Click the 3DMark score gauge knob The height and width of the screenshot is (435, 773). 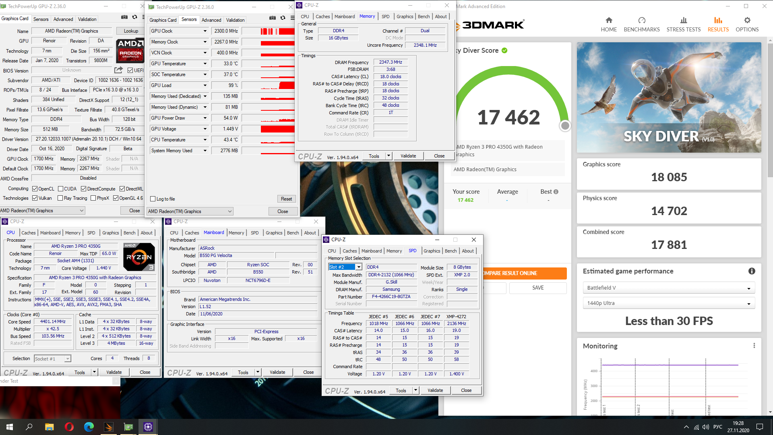tap(565, 126)
